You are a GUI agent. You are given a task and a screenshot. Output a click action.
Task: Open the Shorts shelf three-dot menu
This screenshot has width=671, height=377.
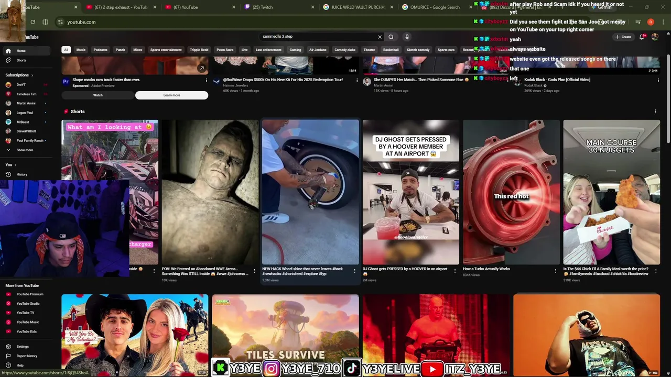(x=655, y=112)
